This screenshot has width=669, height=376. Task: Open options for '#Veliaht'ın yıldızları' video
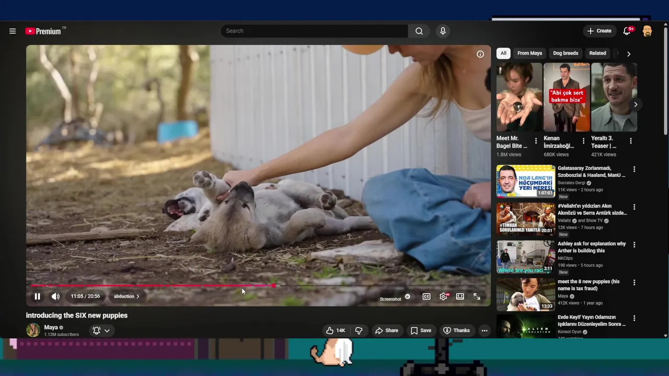tap(634, 207)
